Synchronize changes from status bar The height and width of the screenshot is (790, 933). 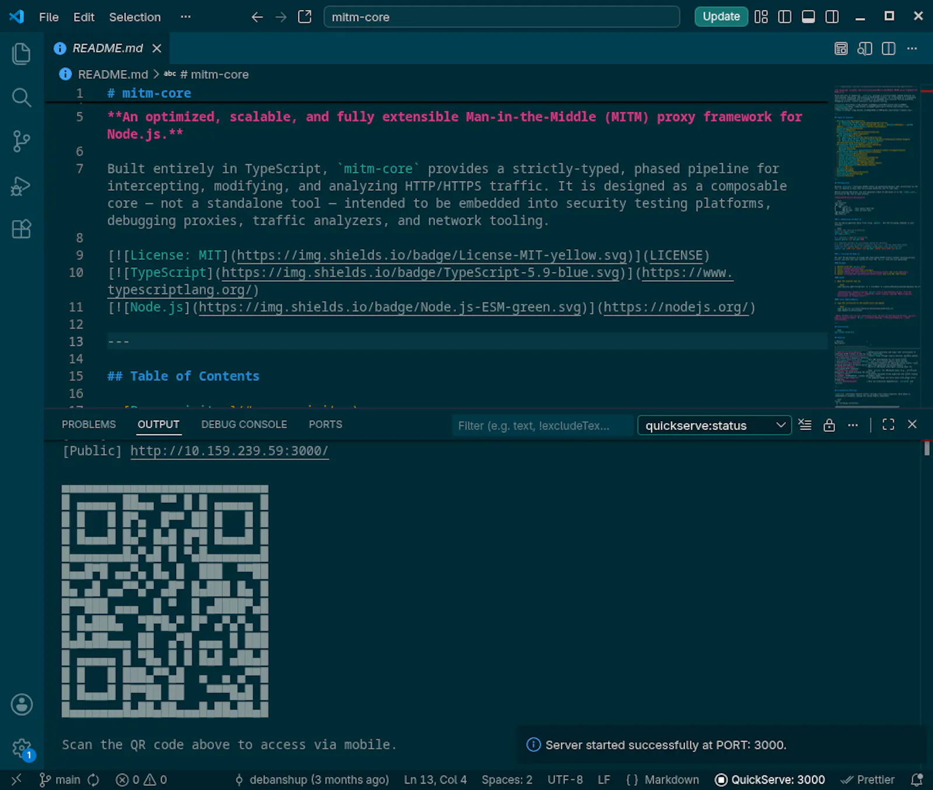[93, 780]
